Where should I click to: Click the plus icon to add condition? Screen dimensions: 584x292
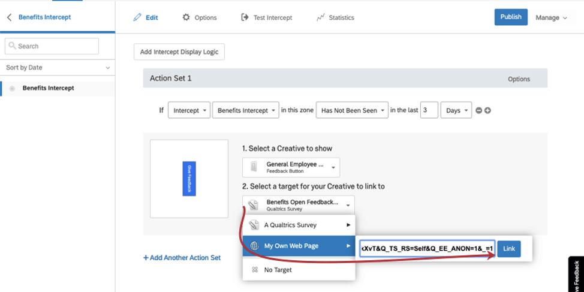[x=487, y=111]
